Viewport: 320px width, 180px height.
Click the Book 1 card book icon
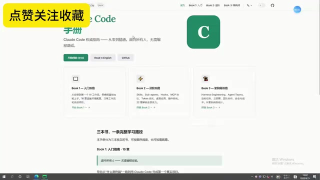(x=75, y=79)
